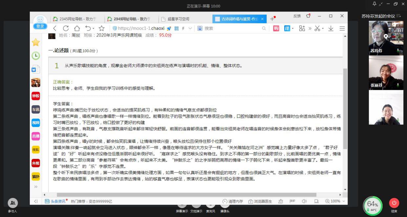Go to the browser home page
Screen dimensions: 407x217
(77, 29)
